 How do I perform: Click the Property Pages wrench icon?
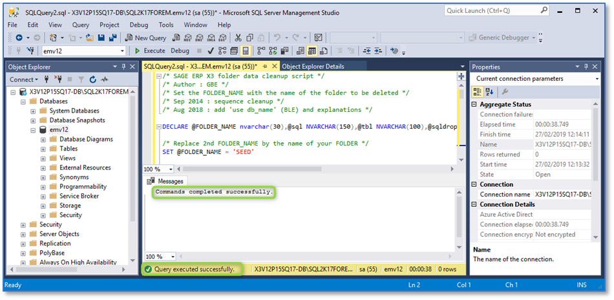(x=505, y=92)
